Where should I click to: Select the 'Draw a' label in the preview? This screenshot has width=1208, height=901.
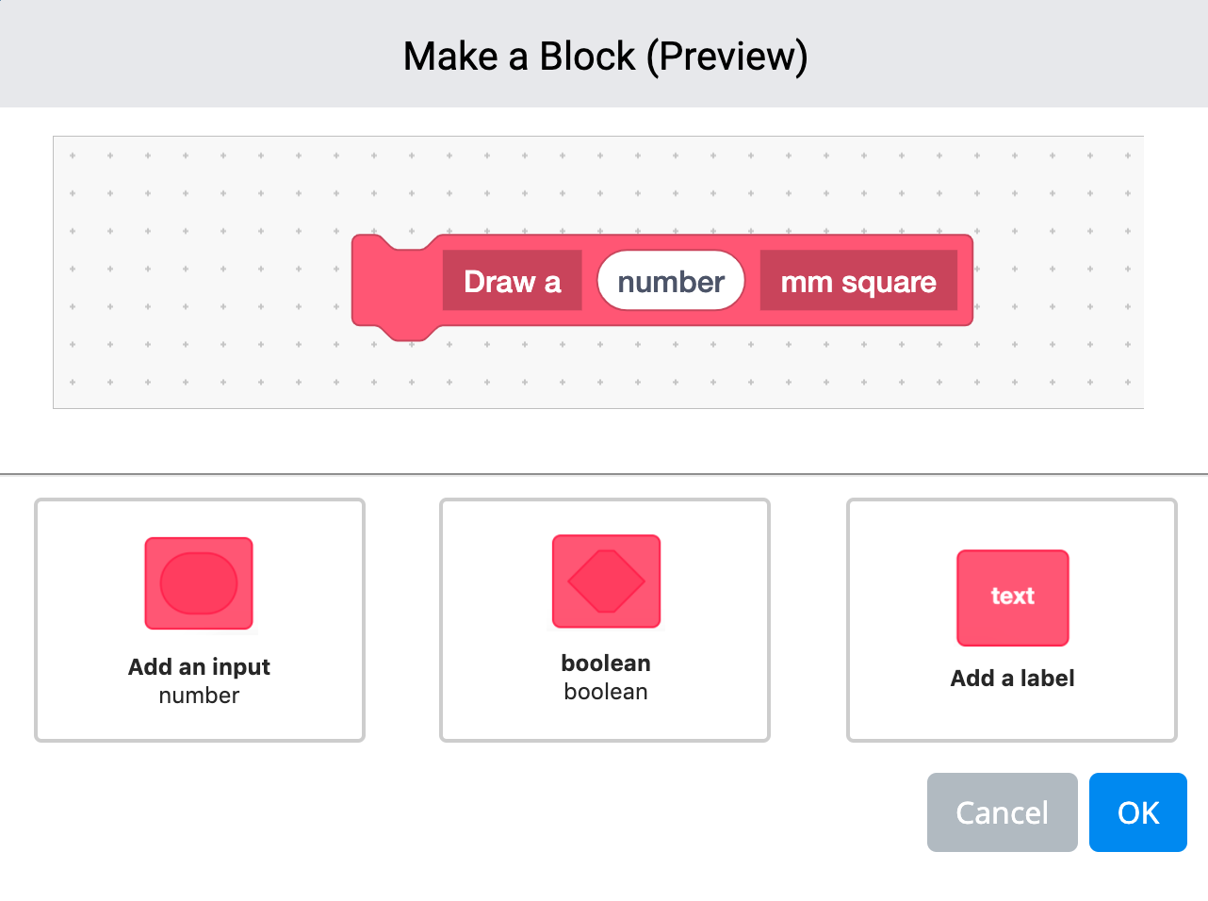512,281
